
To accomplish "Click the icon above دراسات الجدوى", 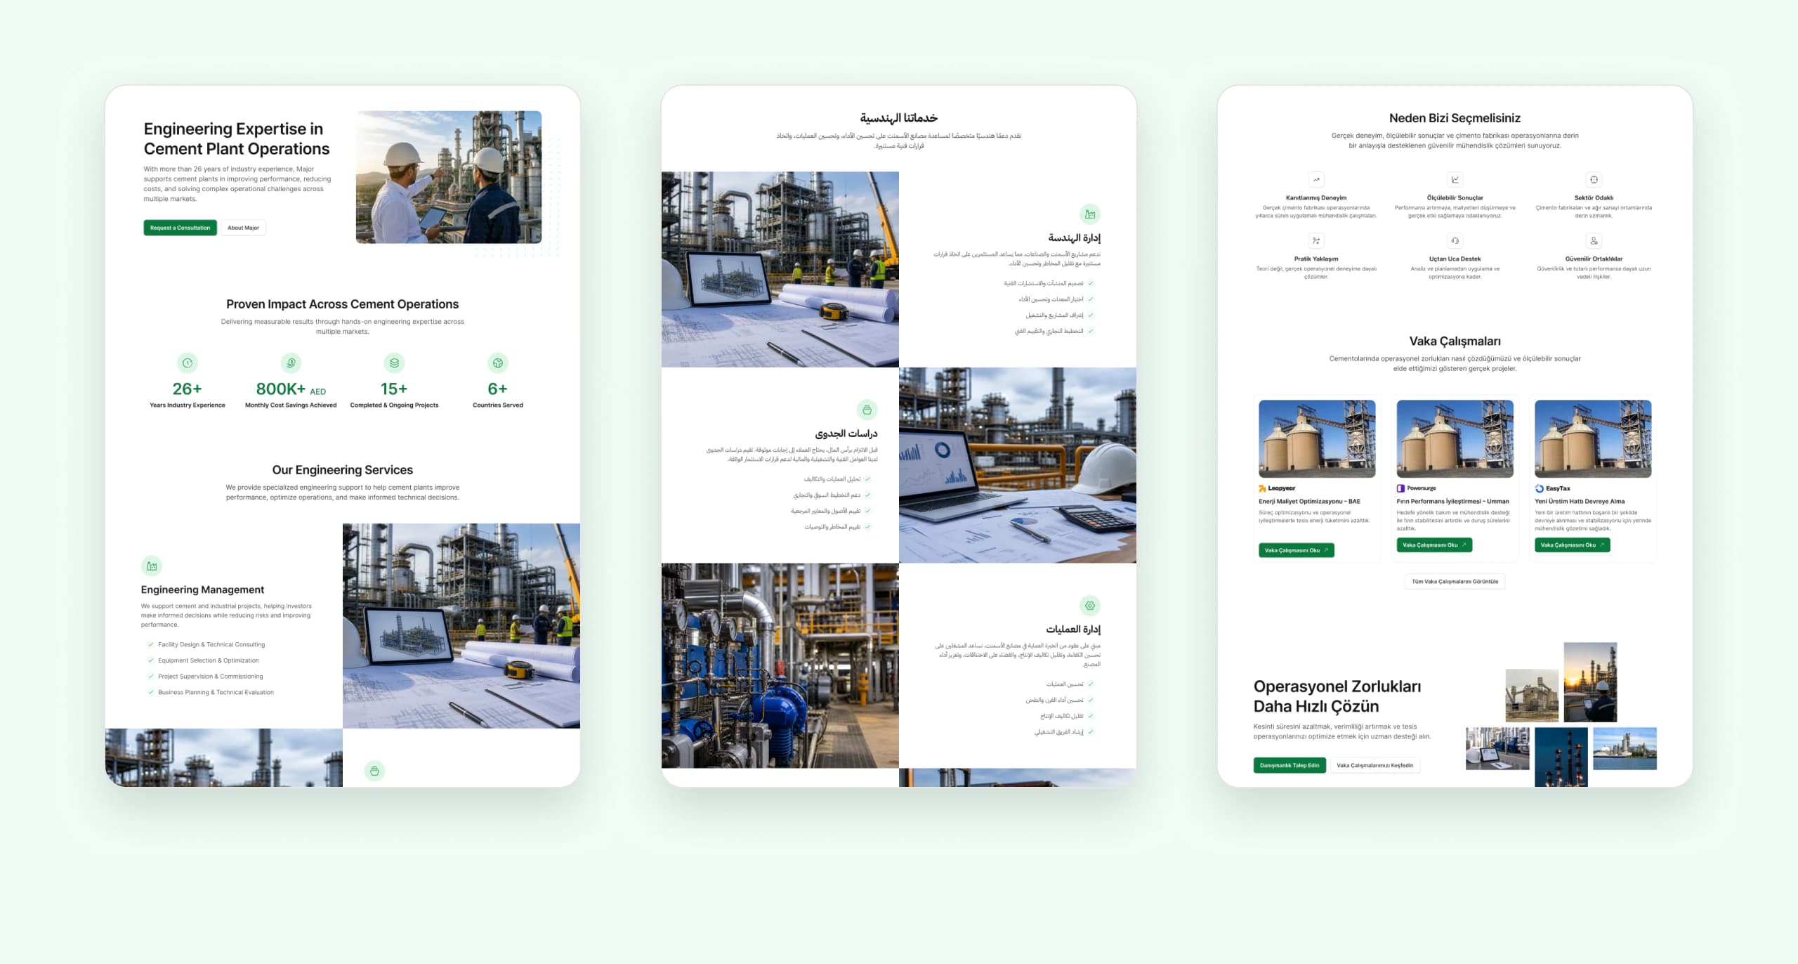I will [x=867, y=410].
